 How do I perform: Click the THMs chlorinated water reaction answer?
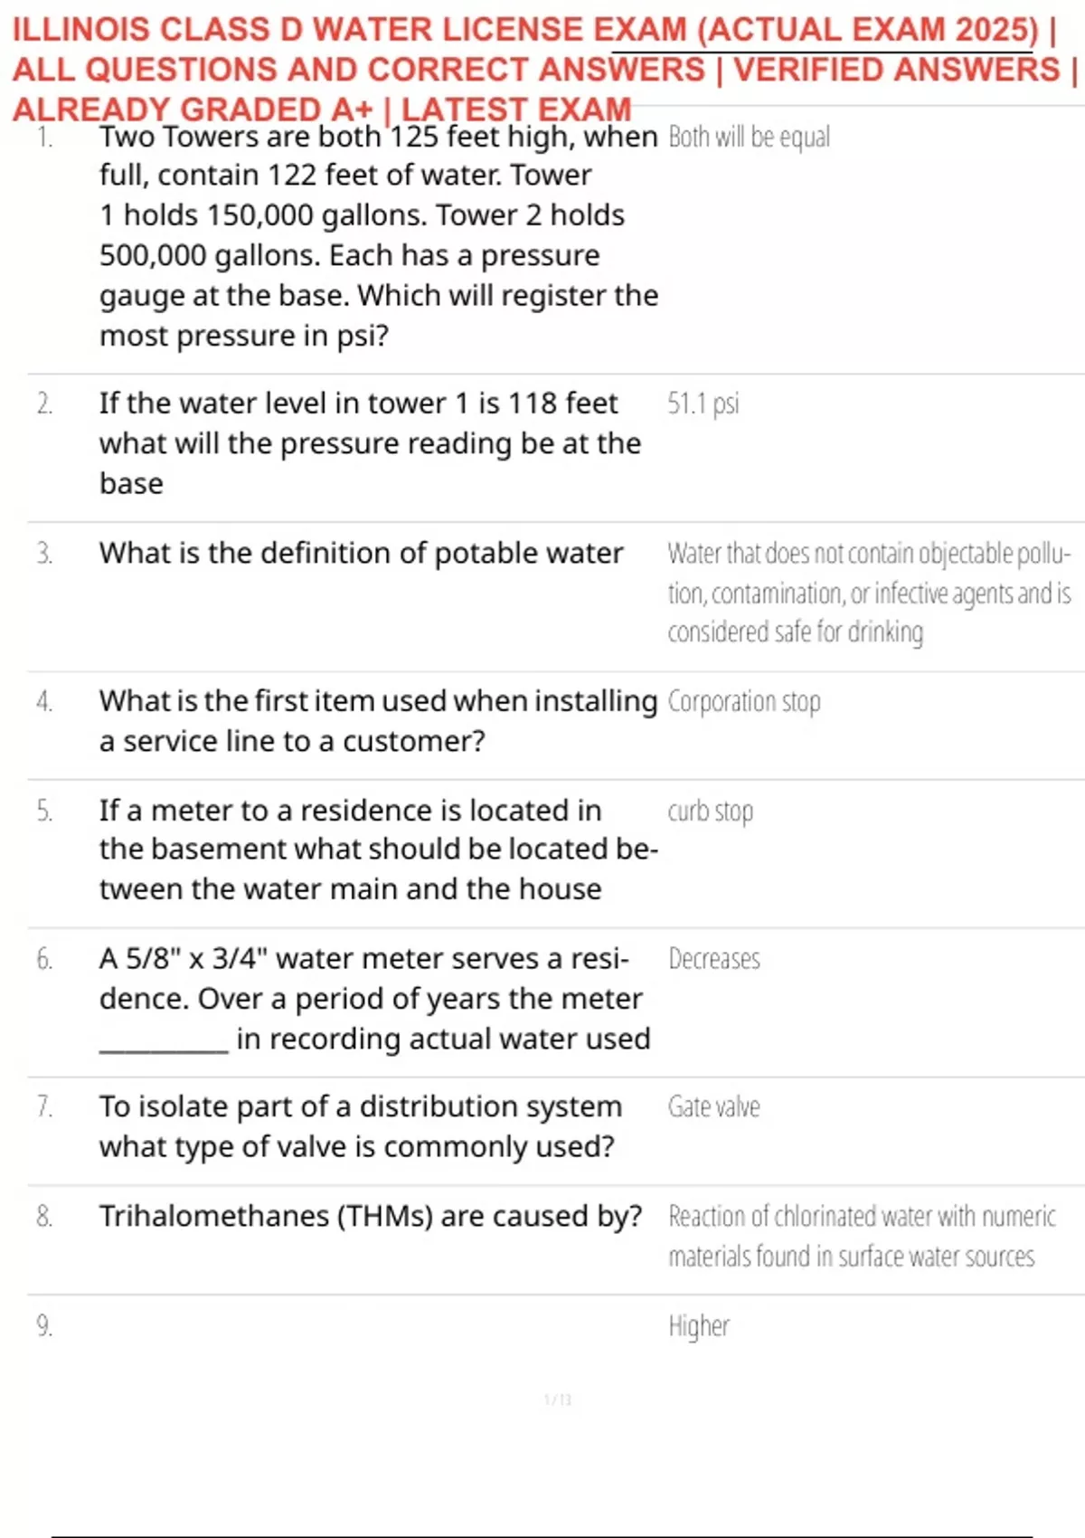pyautogui.click(x=862, y=1236)
